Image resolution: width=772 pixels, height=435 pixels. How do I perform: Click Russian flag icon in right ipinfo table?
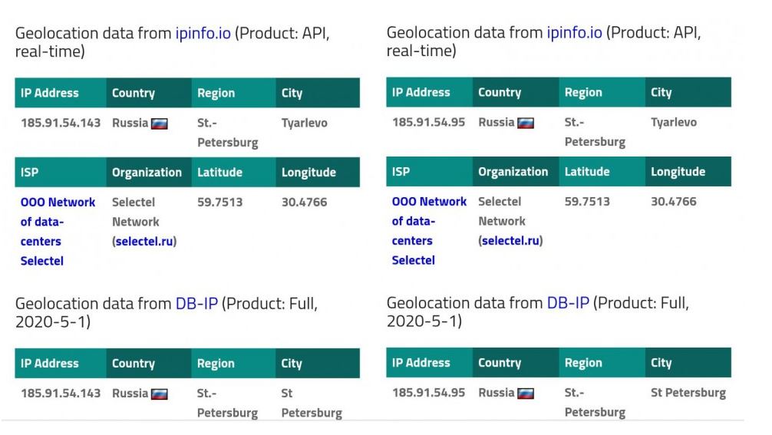pos(526,123)
